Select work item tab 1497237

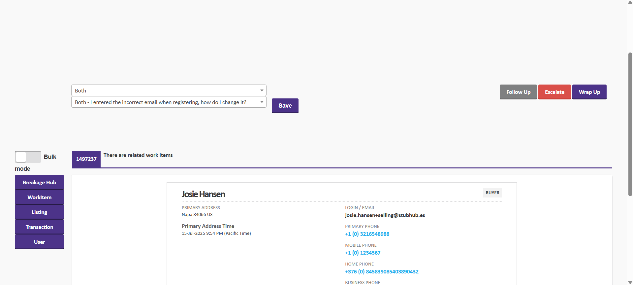[x=86, y=159]
